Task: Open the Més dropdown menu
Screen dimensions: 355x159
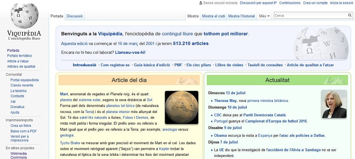Action: tap(264, 16)
